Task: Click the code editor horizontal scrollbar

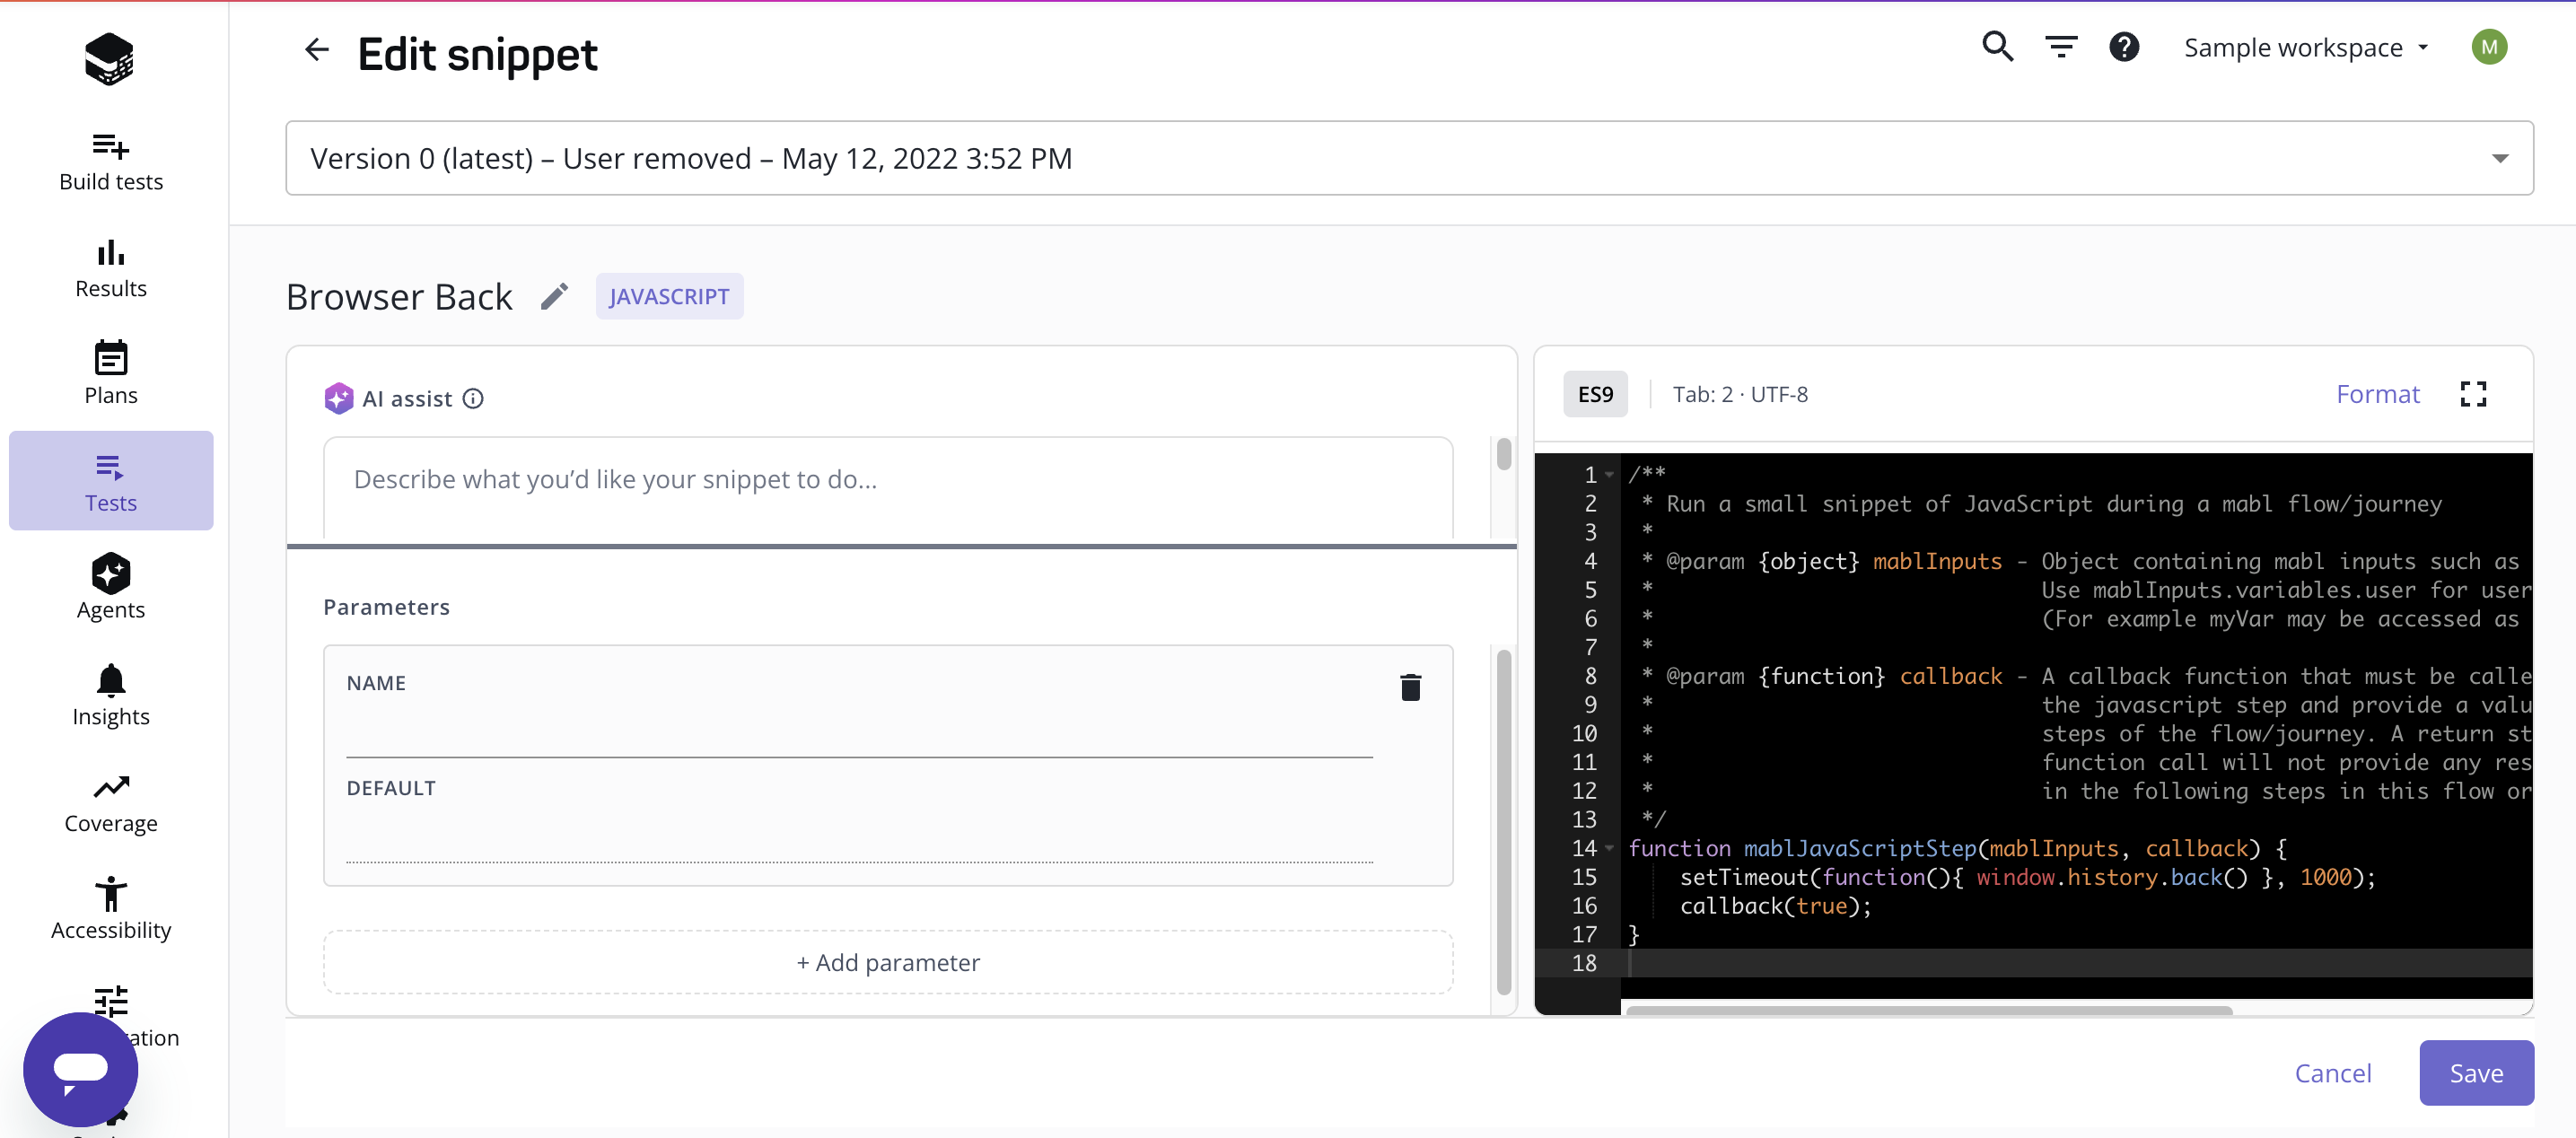Action: click(x=1929, y=1010)
